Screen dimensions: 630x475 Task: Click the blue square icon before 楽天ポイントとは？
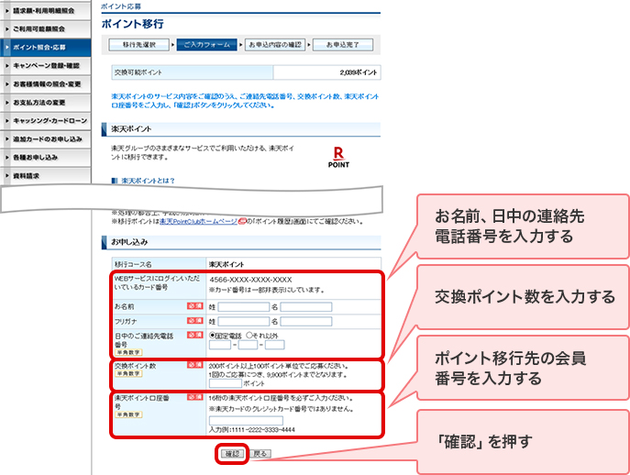coord(114,181)
